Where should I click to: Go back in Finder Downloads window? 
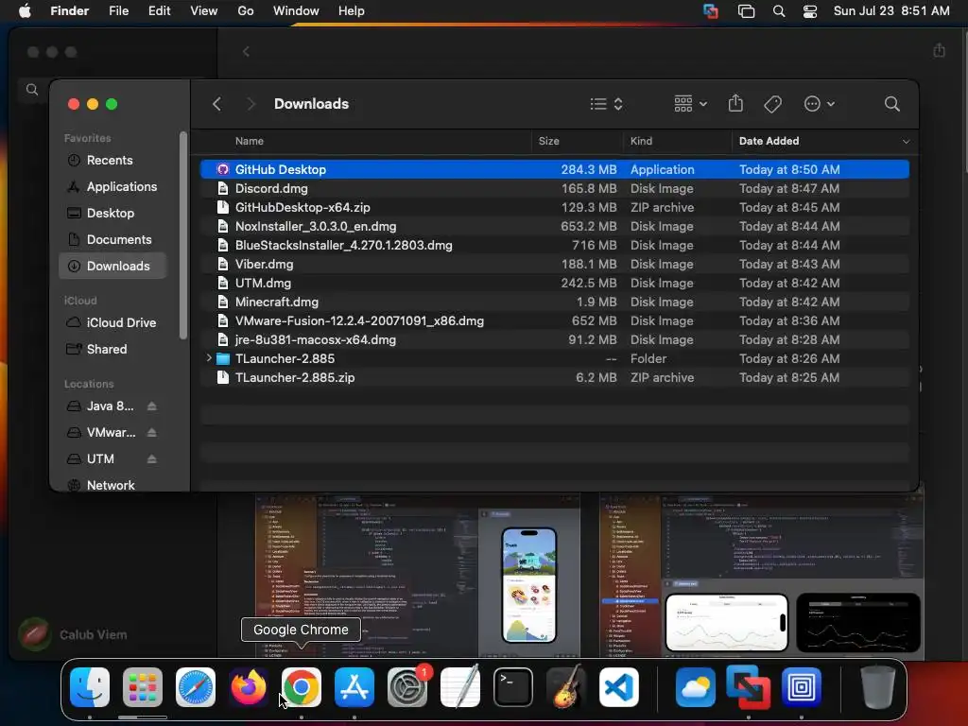[x=216, y=104]
